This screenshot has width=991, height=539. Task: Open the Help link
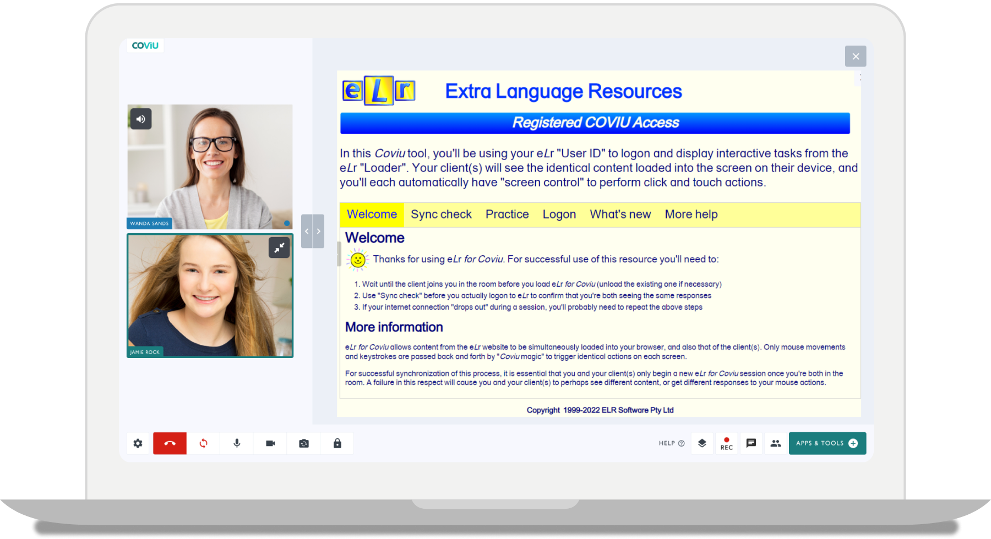[x=672, y=443]
